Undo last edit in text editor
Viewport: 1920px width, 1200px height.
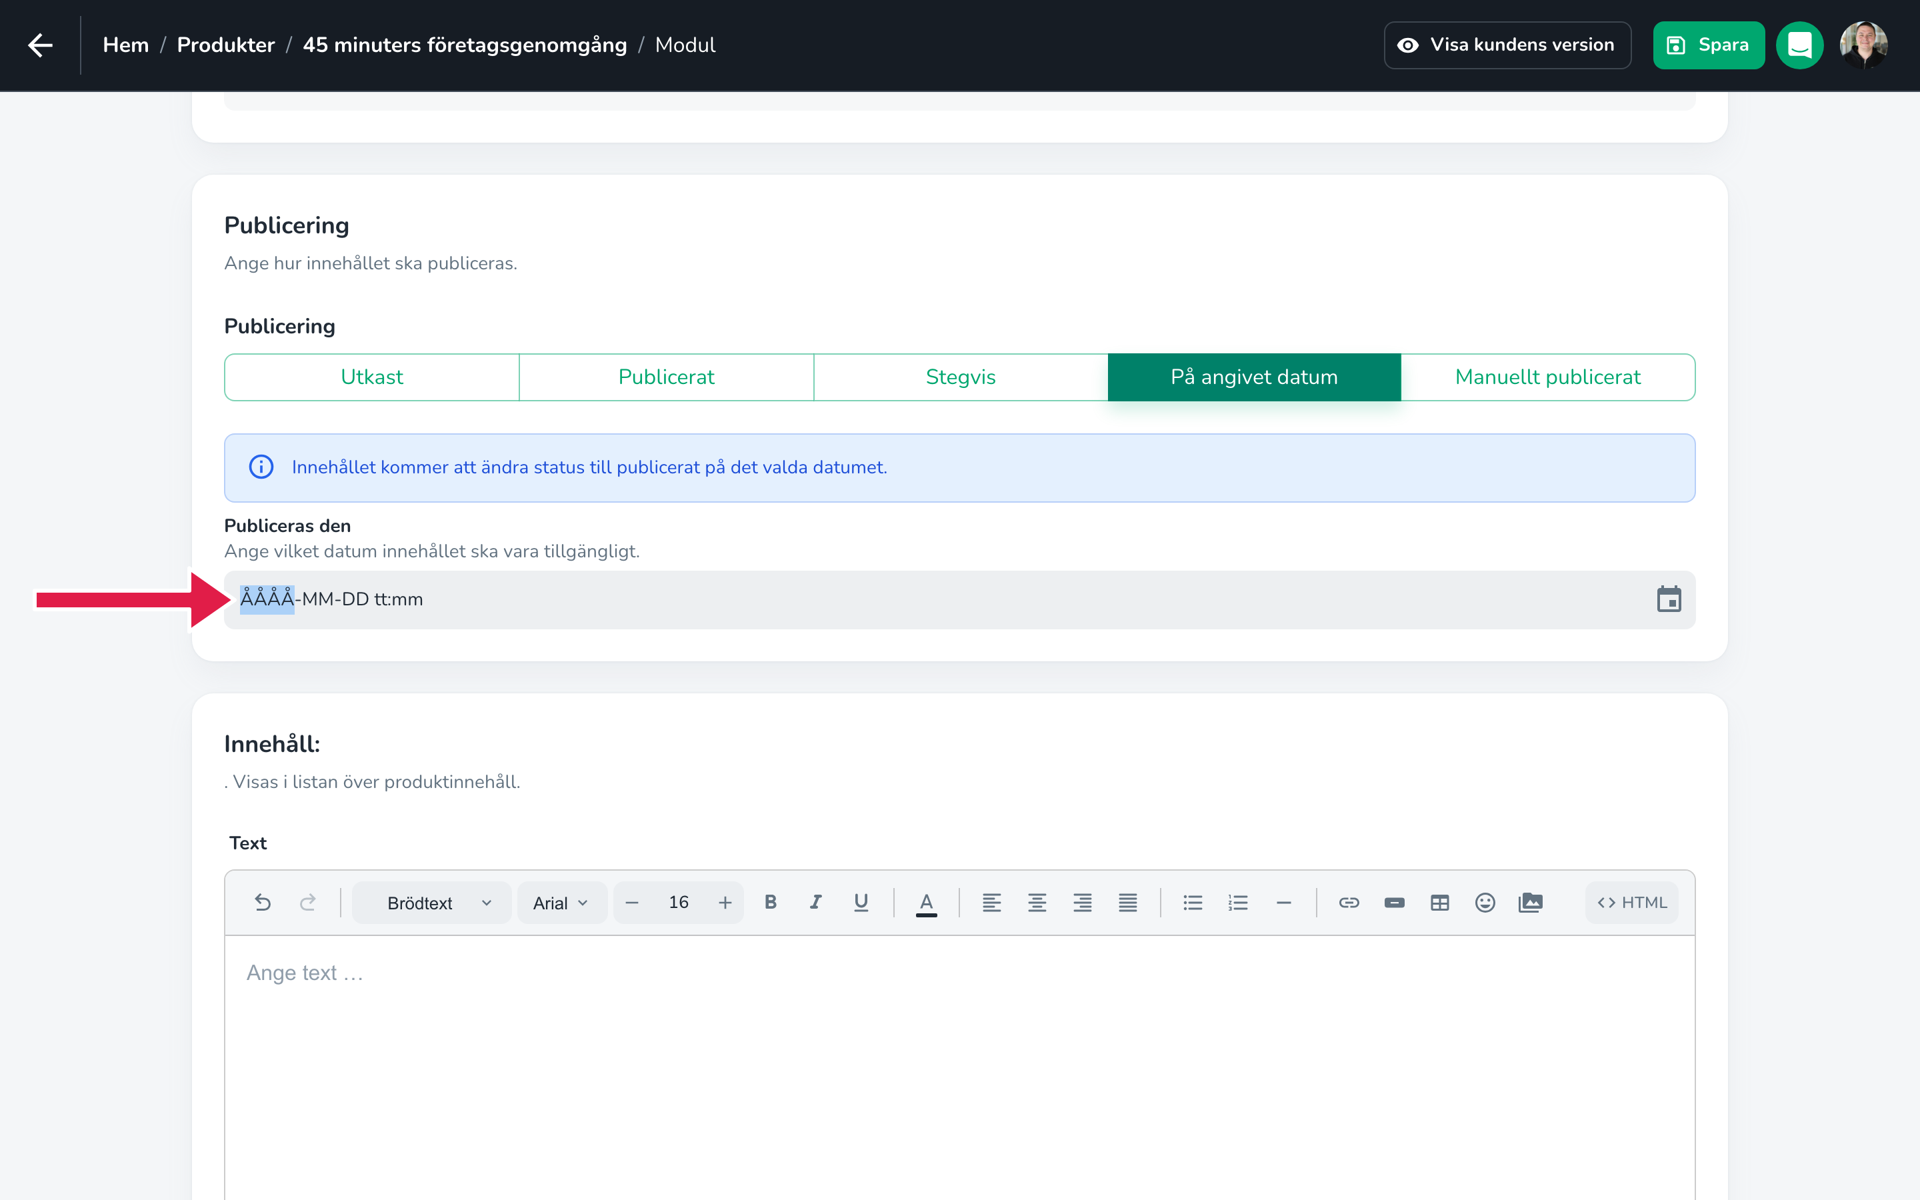[x=263, y=903]
